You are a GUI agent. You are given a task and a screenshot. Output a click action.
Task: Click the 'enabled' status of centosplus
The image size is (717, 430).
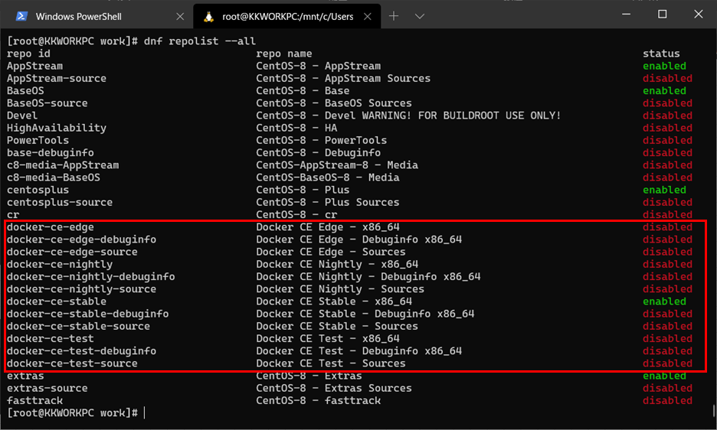pos(664,190)
